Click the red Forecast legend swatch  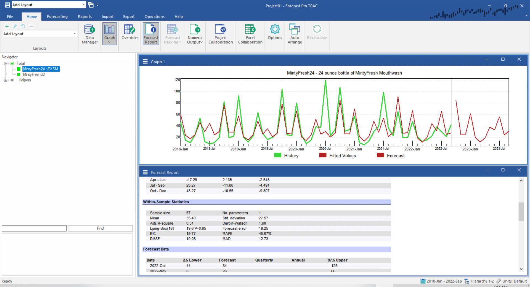[380, 155]
